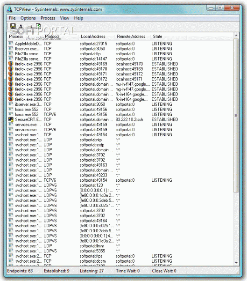Select local address softportal:27015
Viewport: 247px width, 281px height.
click(x=93, y=44)
